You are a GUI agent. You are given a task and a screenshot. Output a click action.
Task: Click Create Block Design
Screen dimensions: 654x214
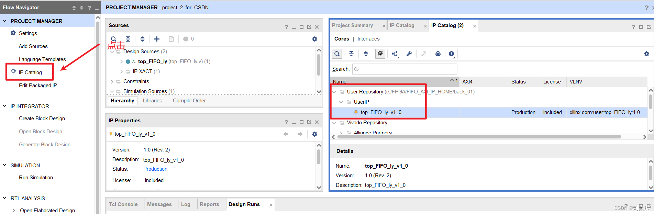[42, 119]
